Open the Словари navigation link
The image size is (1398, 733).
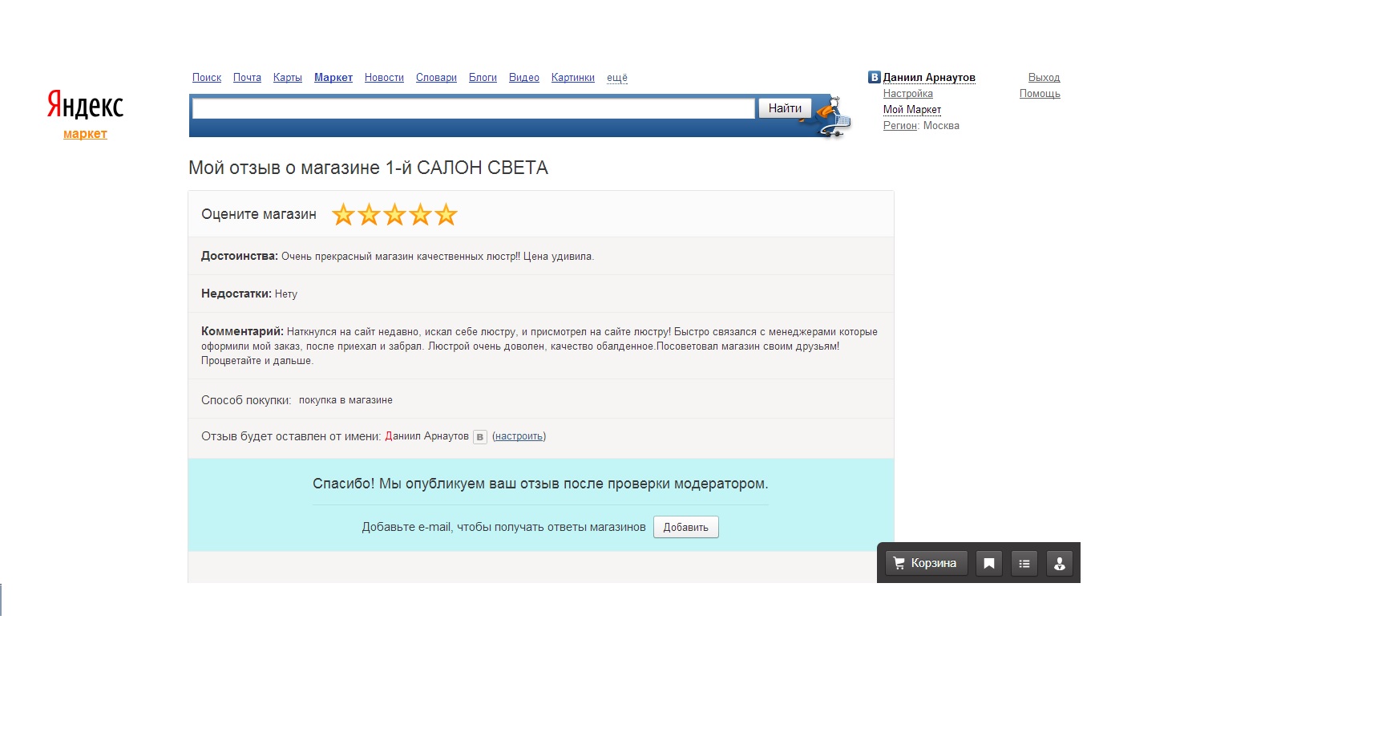pos(436,78)
